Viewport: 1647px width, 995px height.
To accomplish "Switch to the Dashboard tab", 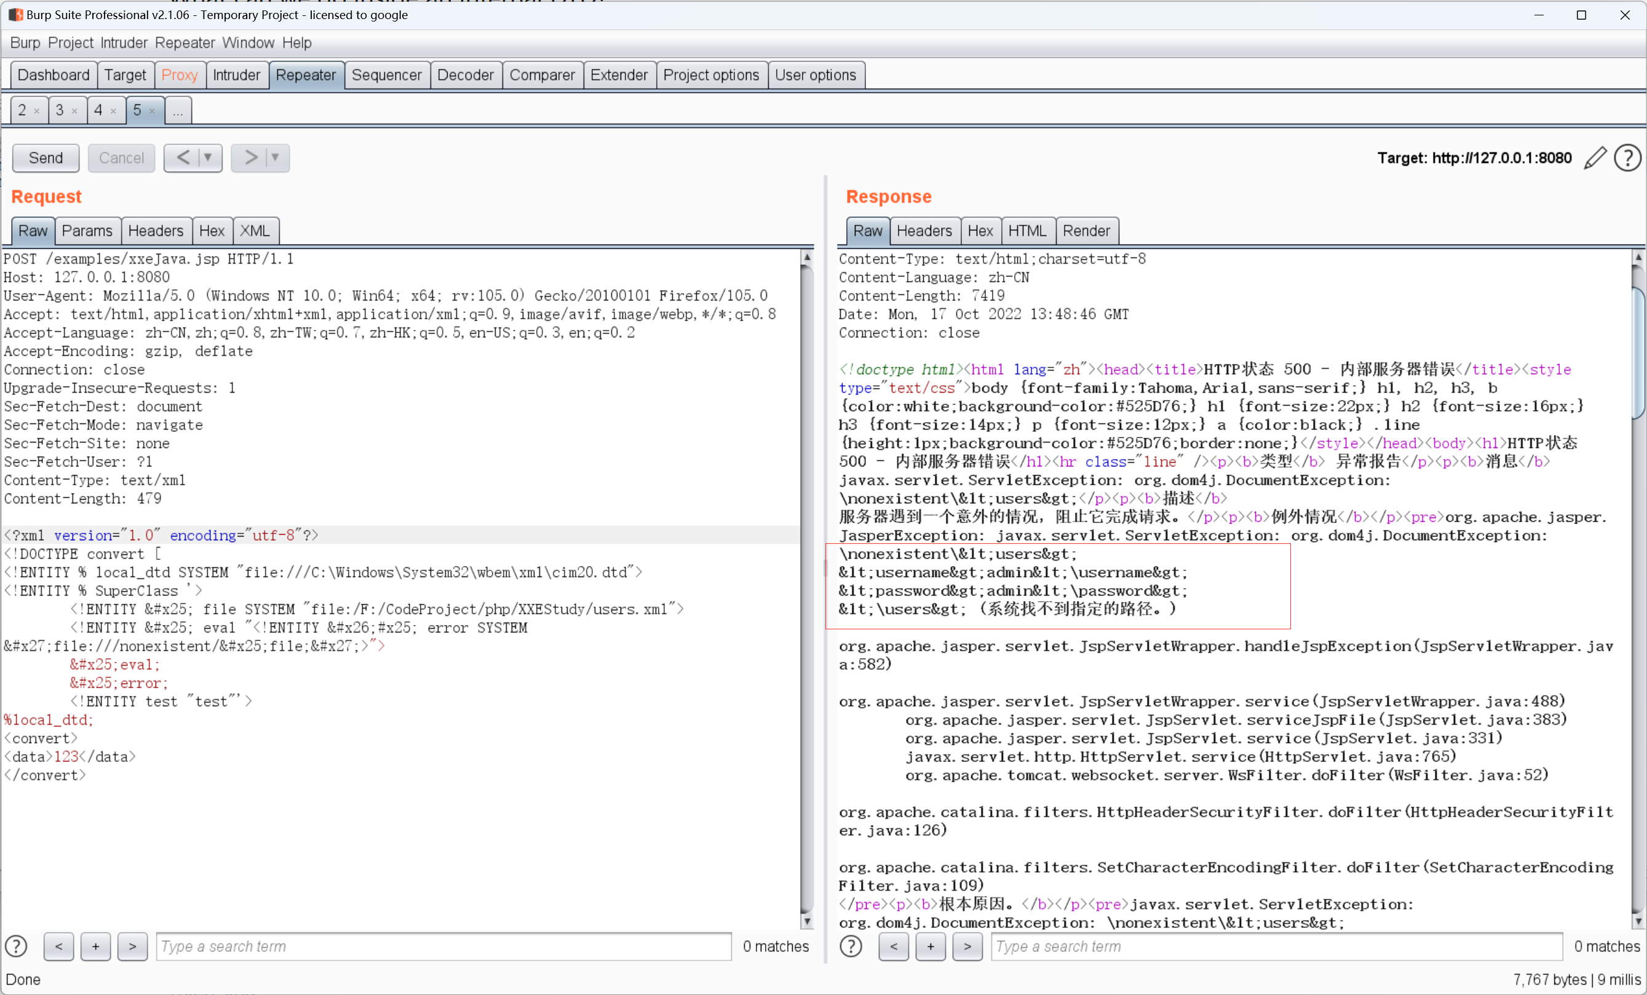I will pos(54,75).
